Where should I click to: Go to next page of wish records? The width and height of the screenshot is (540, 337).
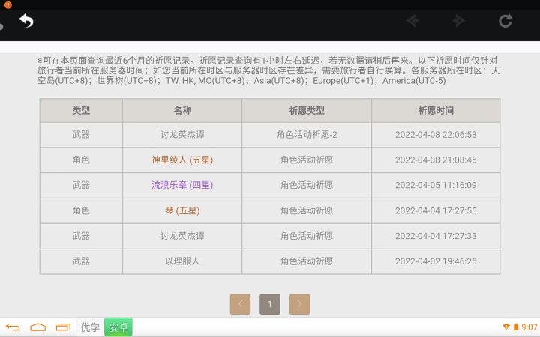299,304
